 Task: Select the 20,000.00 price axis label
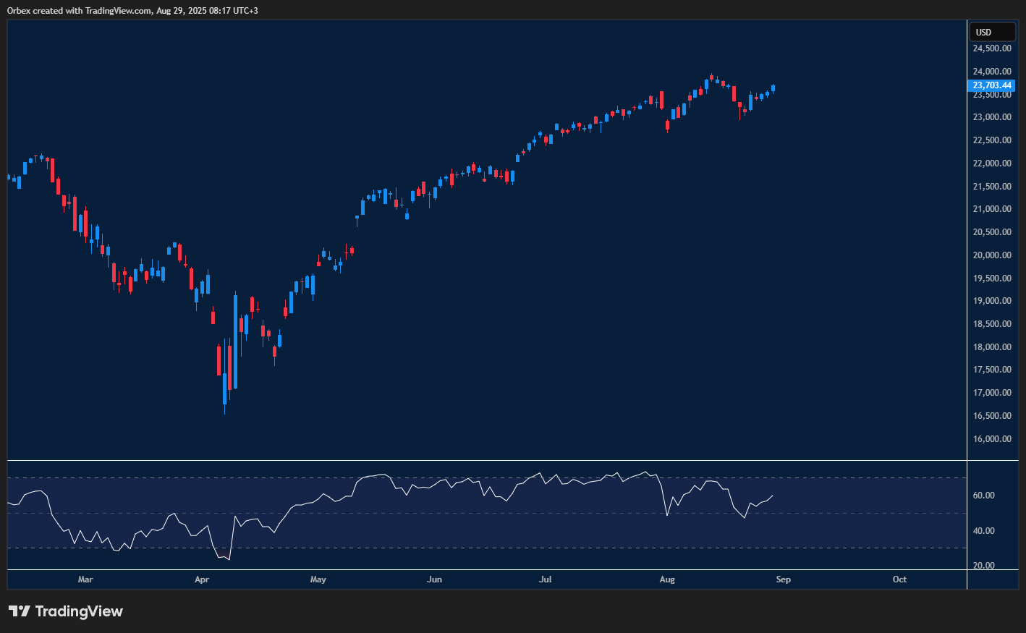[991, 255]
